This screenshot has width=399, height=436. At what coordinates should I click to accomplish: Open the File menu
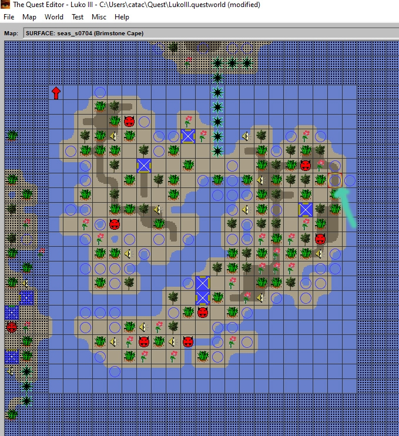click(9, 17)
